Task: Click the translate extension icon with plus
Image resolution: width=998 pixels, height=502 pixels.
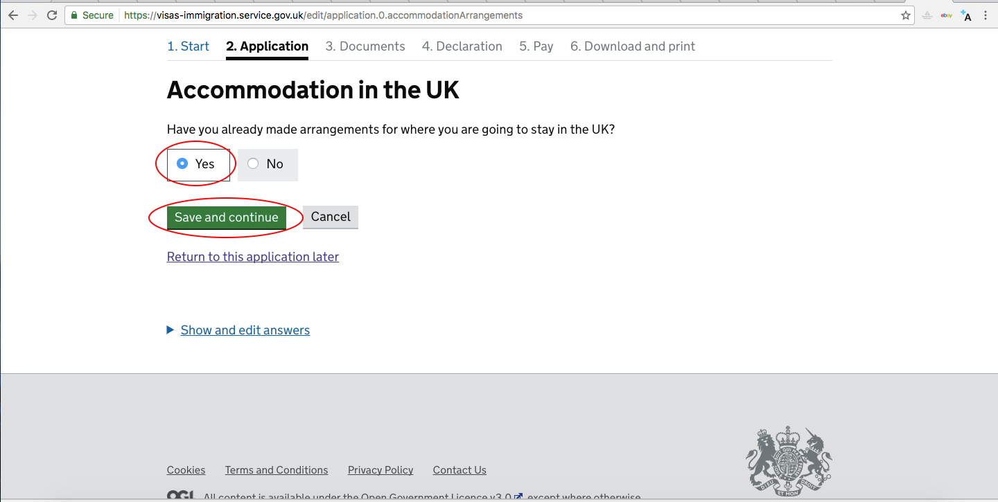Action: coord(966,15)
